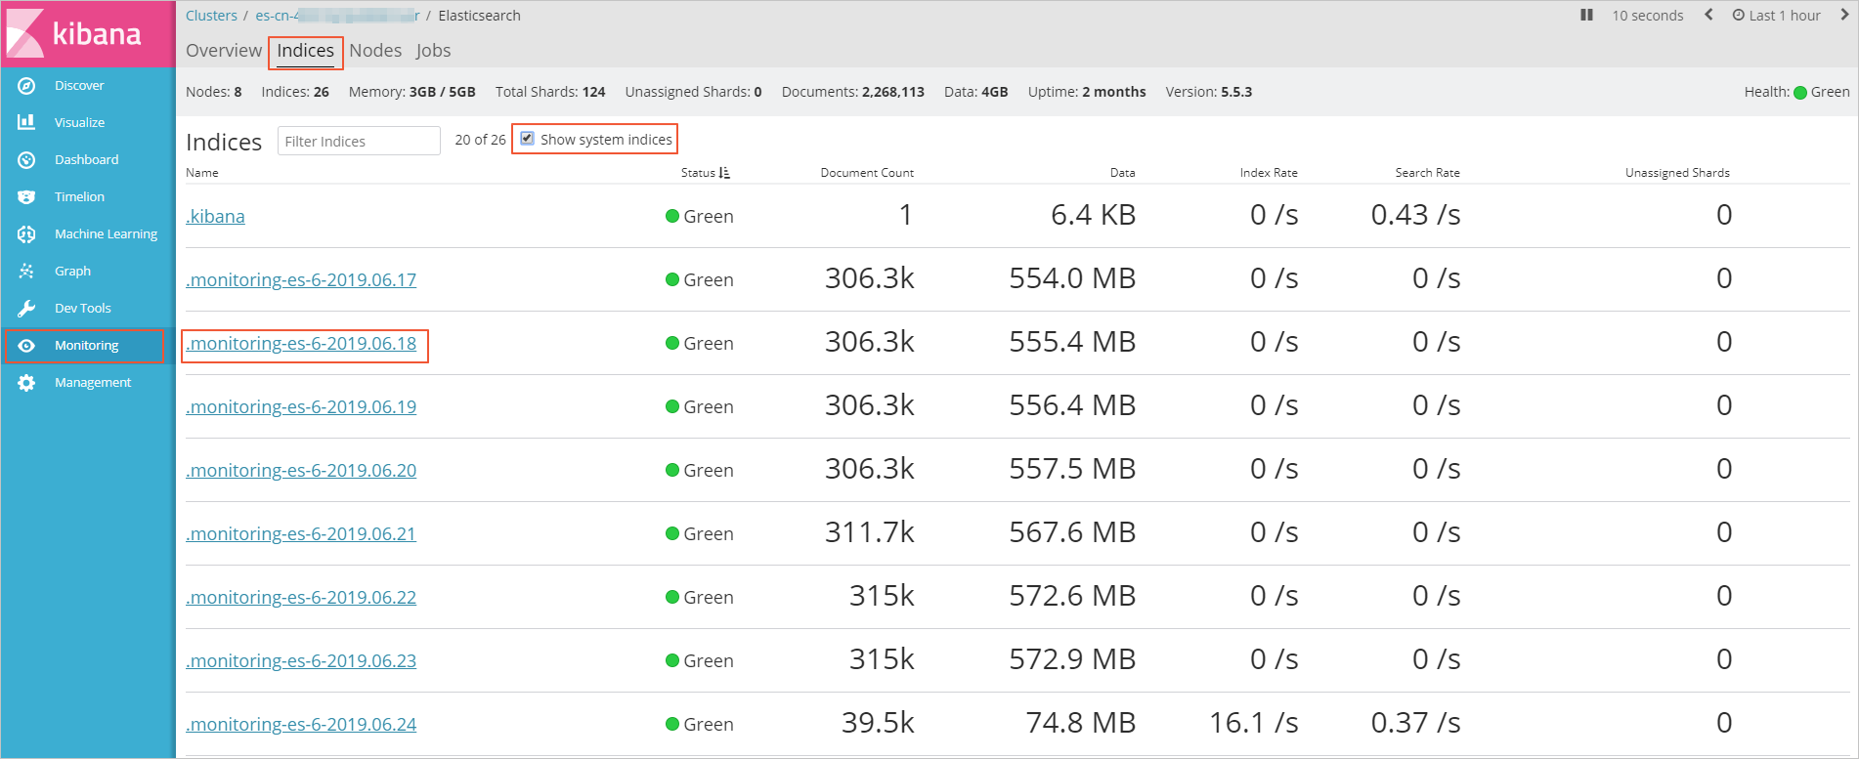Select Dashboard in sidebar menu
The height and width of the screenshot is (759, 1859).
(x=86, y=160)
